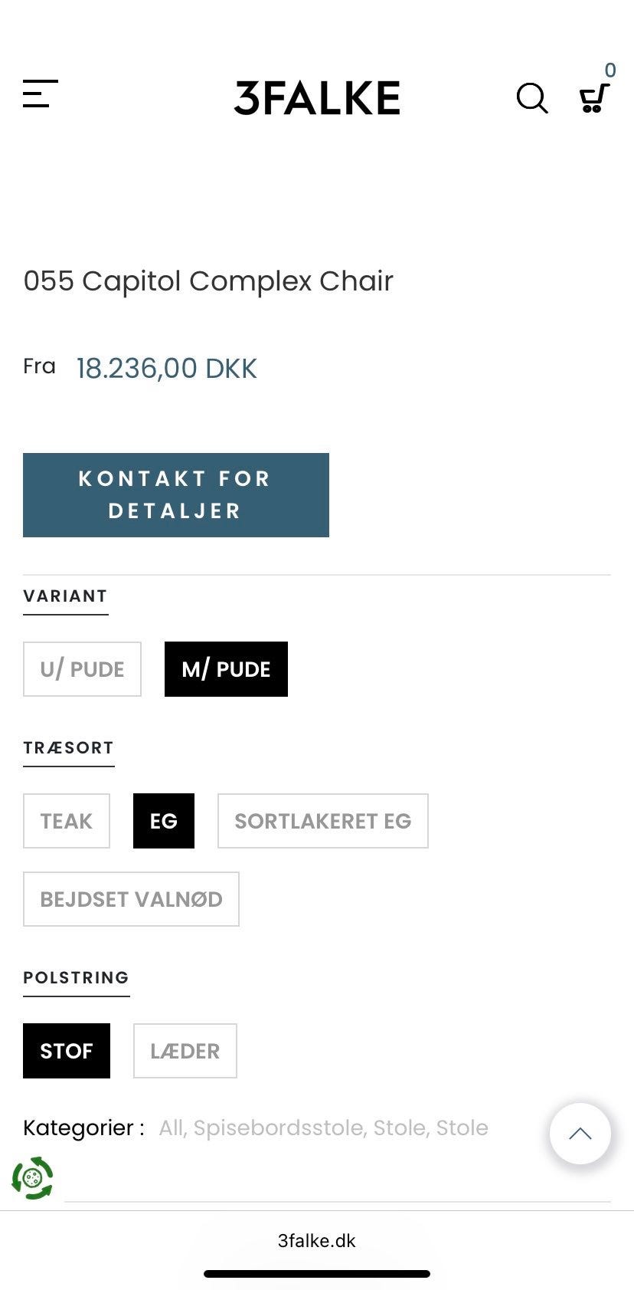
Task: Tap the home indicator bar
Action: (317, 1274)
